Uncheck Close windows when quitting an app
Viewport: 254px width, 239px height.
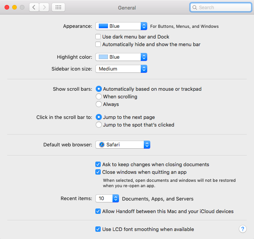coord(98,172)
